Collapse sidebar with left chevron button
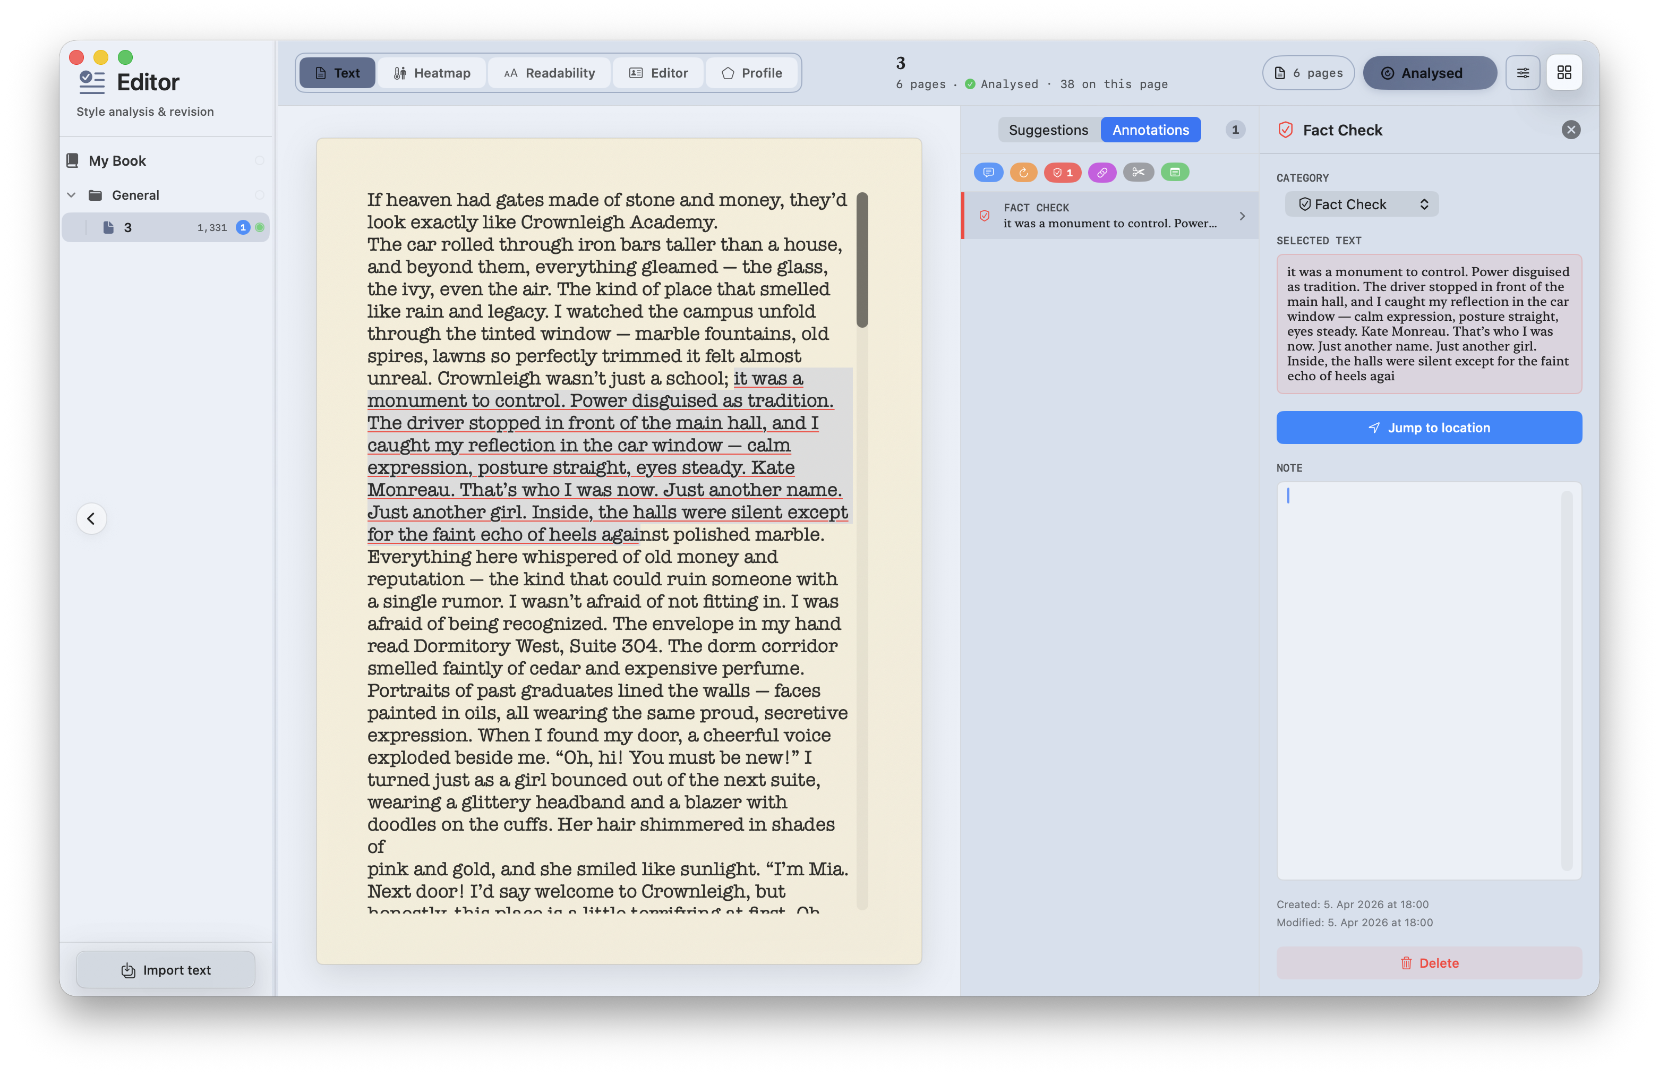The image size is (1659, 1075). click(x=91, y=519)
